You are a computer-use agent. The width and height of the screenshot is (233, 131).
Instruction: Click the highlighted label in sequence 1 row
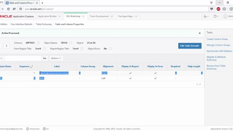[54, 73]
